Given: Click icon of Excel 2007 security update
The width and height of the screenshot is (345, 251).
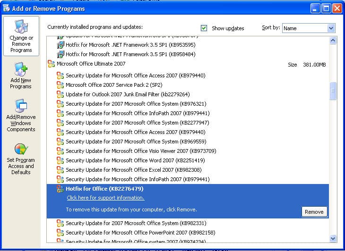Looking at the screenshot, I should coord(60,170).
